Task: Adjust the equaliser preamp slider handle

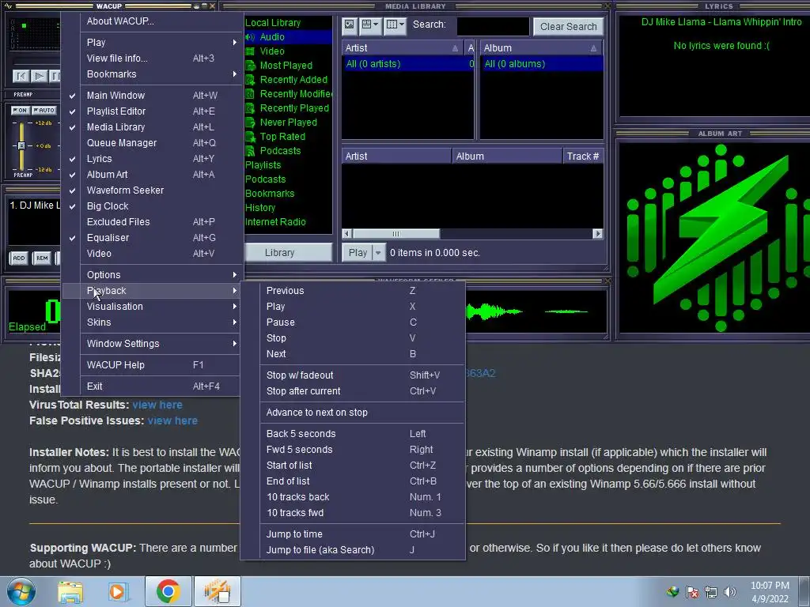Action: click(21, 145)
